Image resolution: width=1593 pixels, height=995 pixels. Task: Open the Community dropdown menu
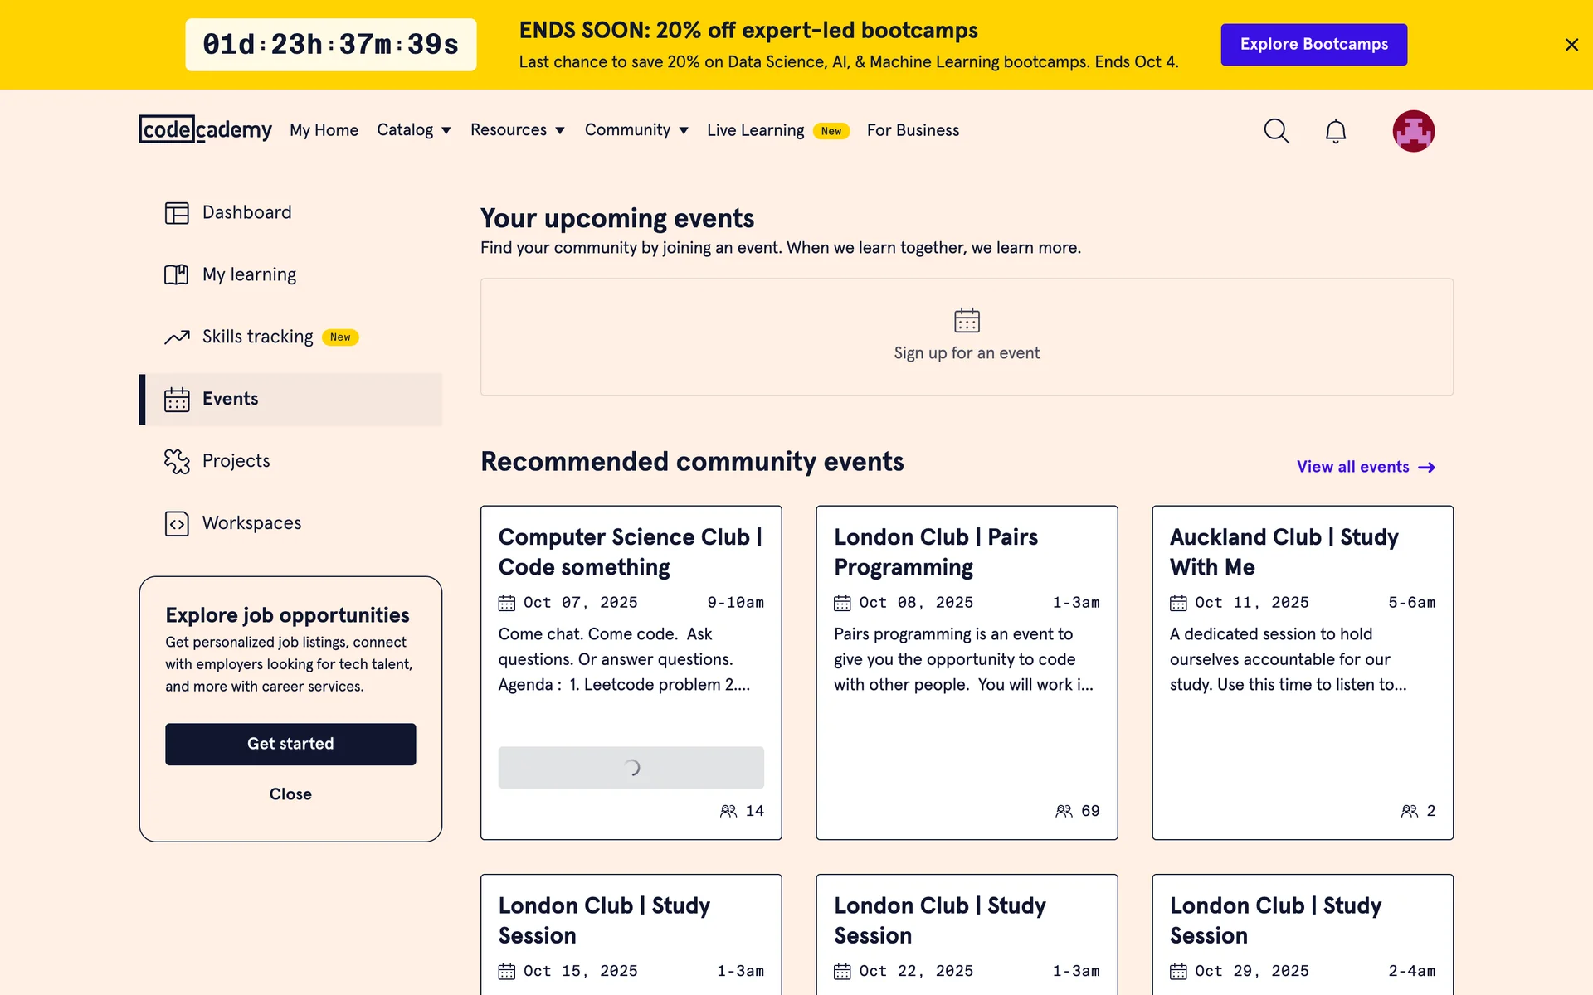pyautogui.click(x=636, y=130)
